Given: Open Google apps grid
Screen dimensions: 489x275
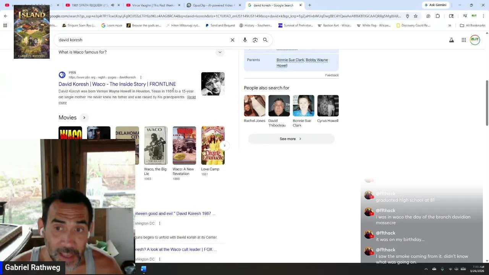Looking at the screenshot, I should point(463,40).
